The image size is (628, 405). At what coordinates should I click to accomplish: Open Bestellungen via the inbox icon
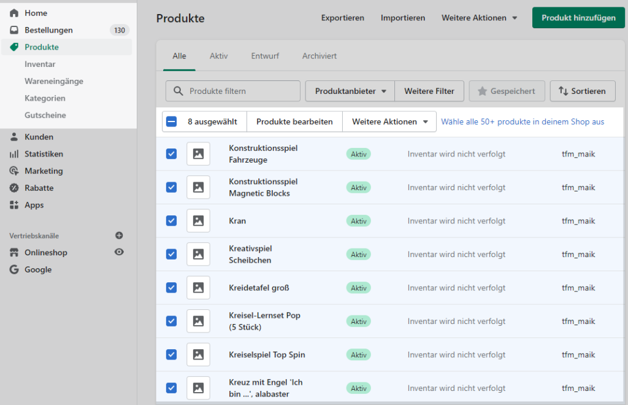[14, 30]
